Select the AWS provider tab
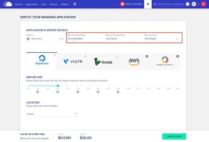Viewport: 209px width, 142px height. [134, 62]
